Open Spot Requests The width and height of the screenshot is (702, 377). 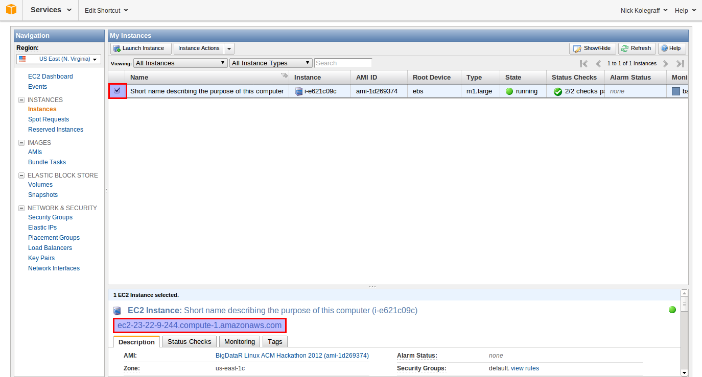point(49,119)
